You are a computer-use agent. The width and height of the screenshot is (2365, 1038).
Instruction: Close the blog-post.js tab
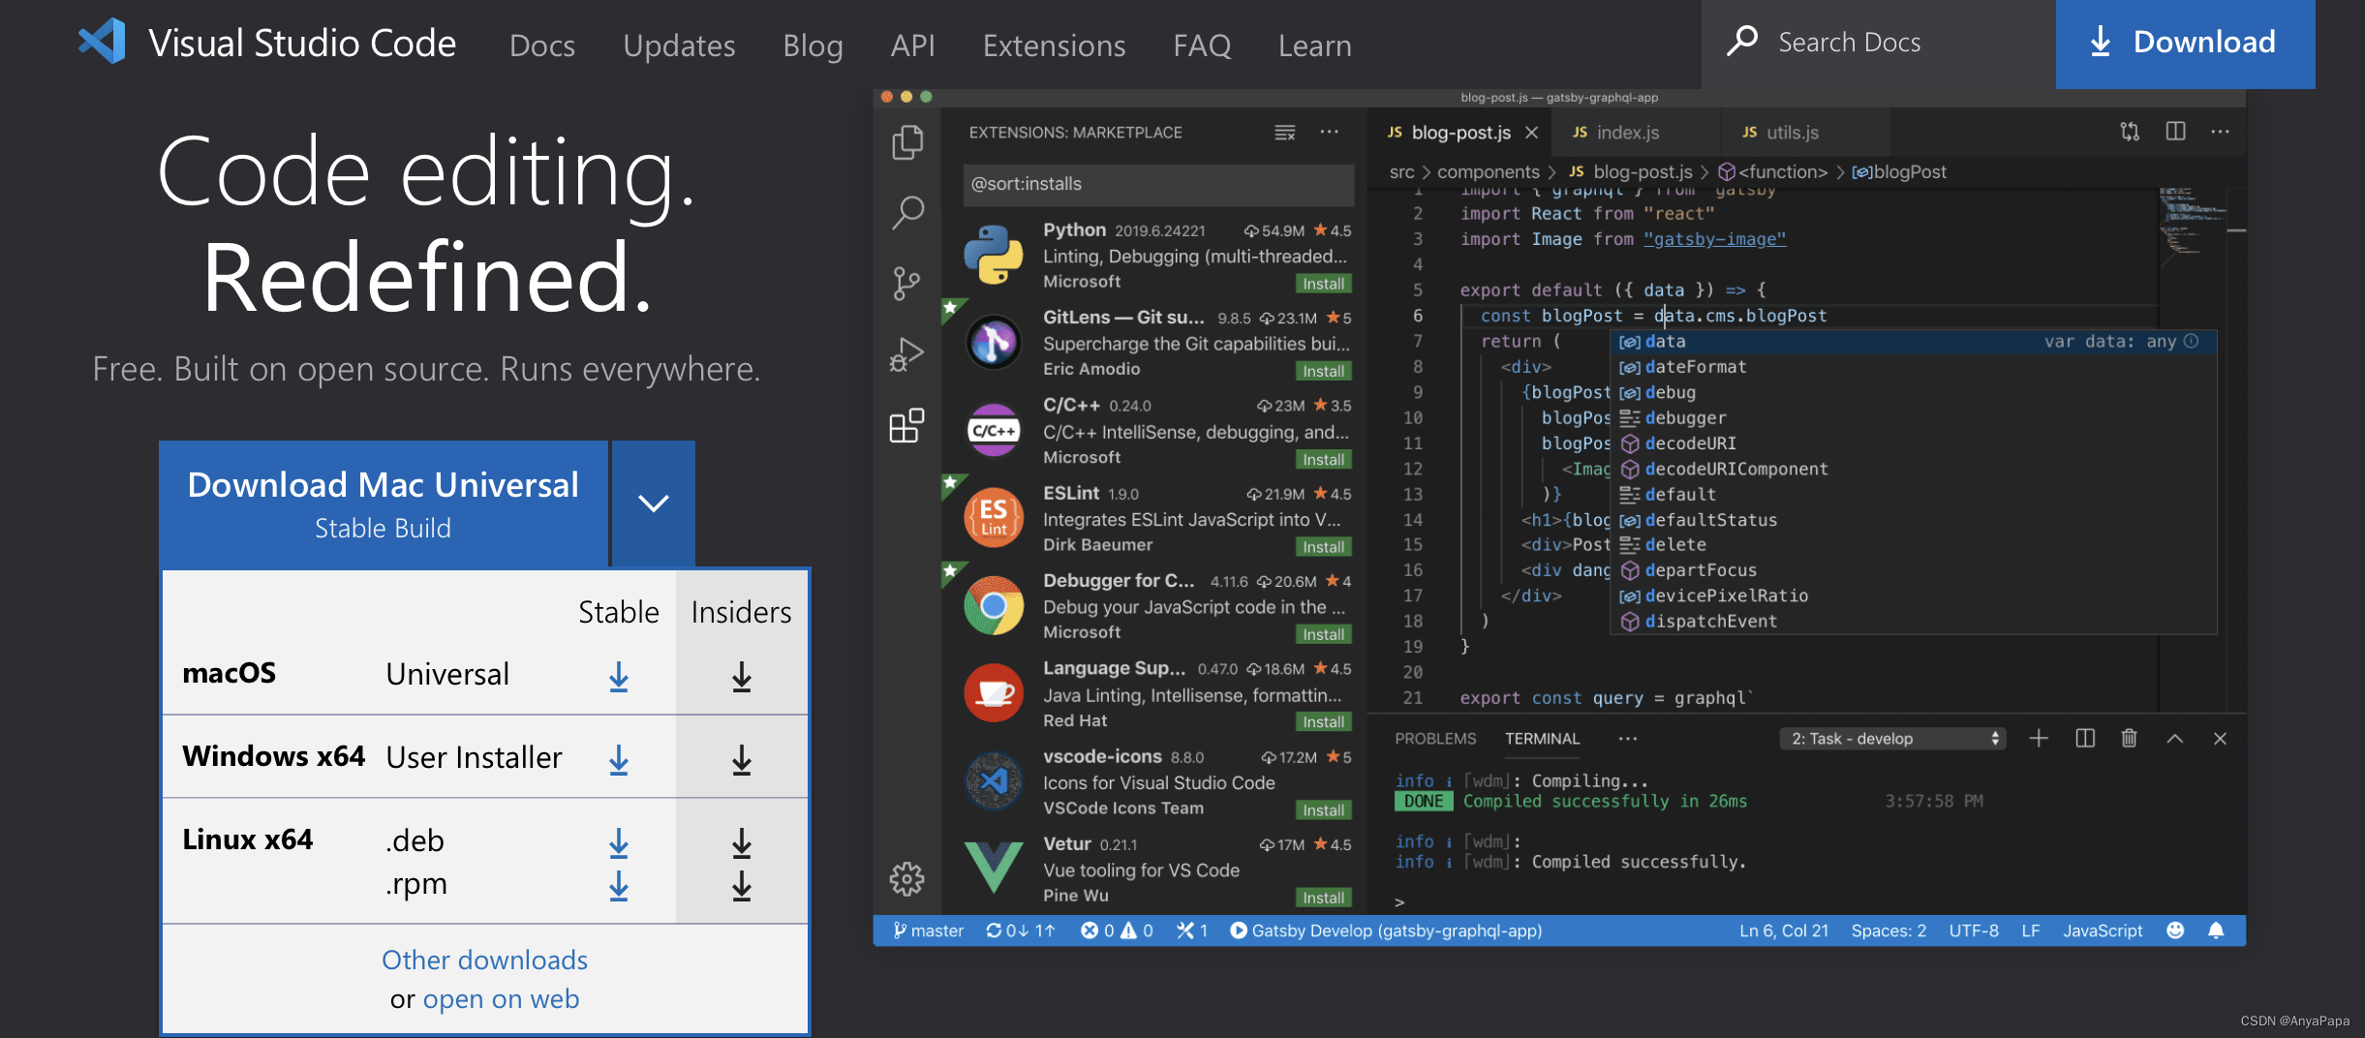pos(1531,133)
